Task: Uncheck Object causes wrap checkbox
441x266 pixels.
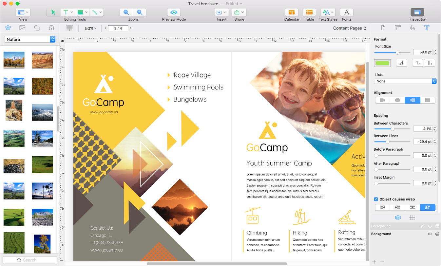Action: pyautogui.click(x=376, y=199)
